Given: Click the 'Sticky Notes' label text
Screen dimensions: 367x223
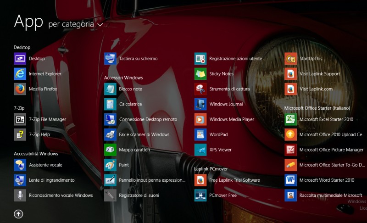Looking at the screenshot, I should (x=222, y=74).
